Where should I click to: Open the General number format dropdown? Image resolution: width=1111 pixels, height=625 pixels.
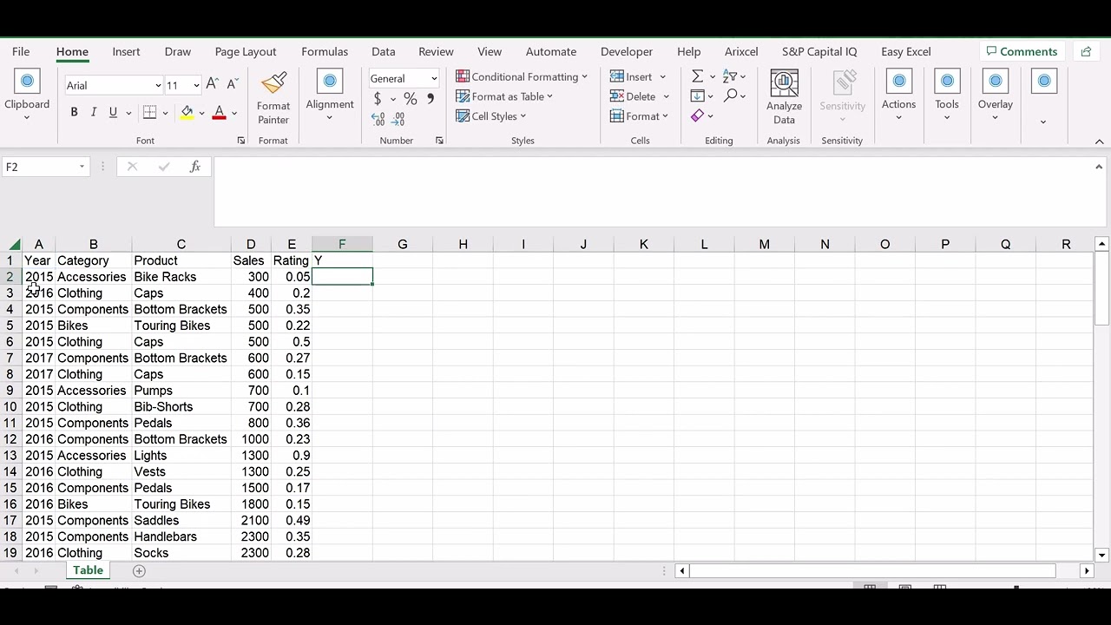point(434,78)
